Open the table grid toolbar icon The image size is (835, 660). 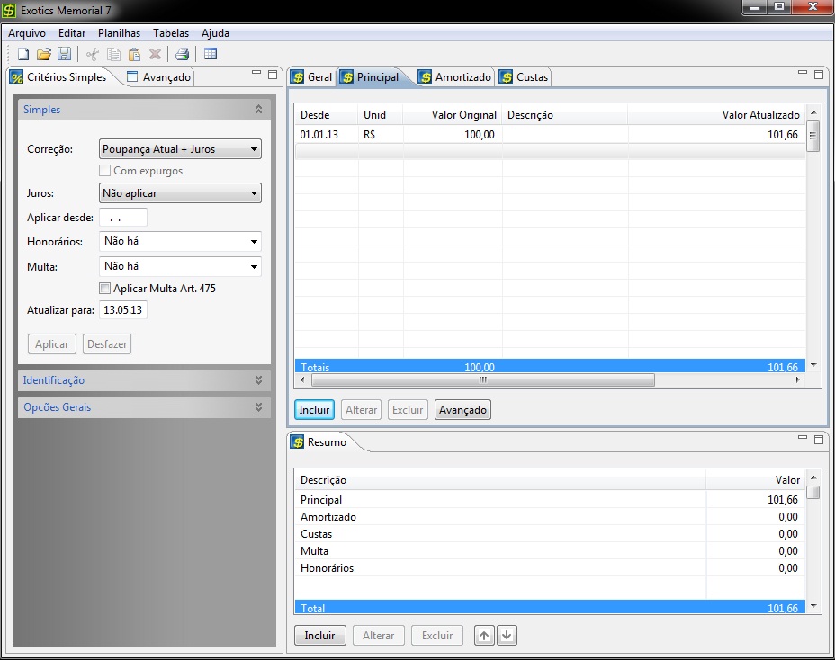coord(211,54)
